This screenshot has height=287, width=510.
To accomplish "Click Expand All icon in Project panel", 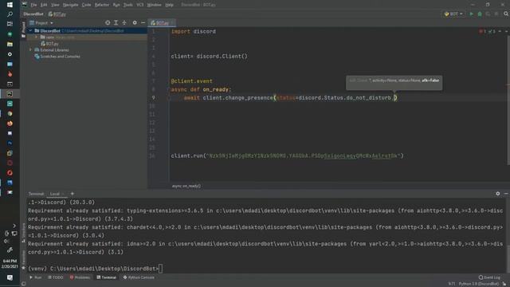I will click(116, 23).
